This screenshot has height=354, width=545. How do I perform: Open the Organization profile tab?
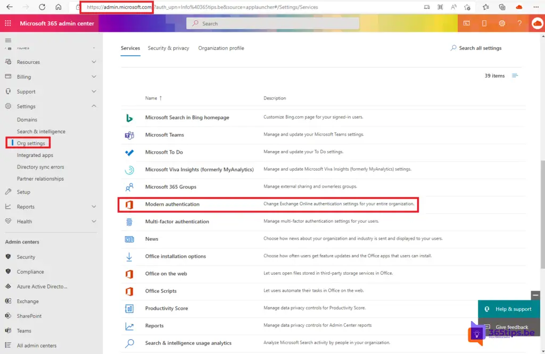pyautogui.click(x=221, y=48)
